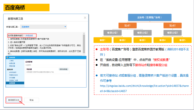Image resolution: width=194 pixels, height=110 pixels.
Task: Select 屏蔽设置 in the settings sidebar
Action: tap(12, 66)
